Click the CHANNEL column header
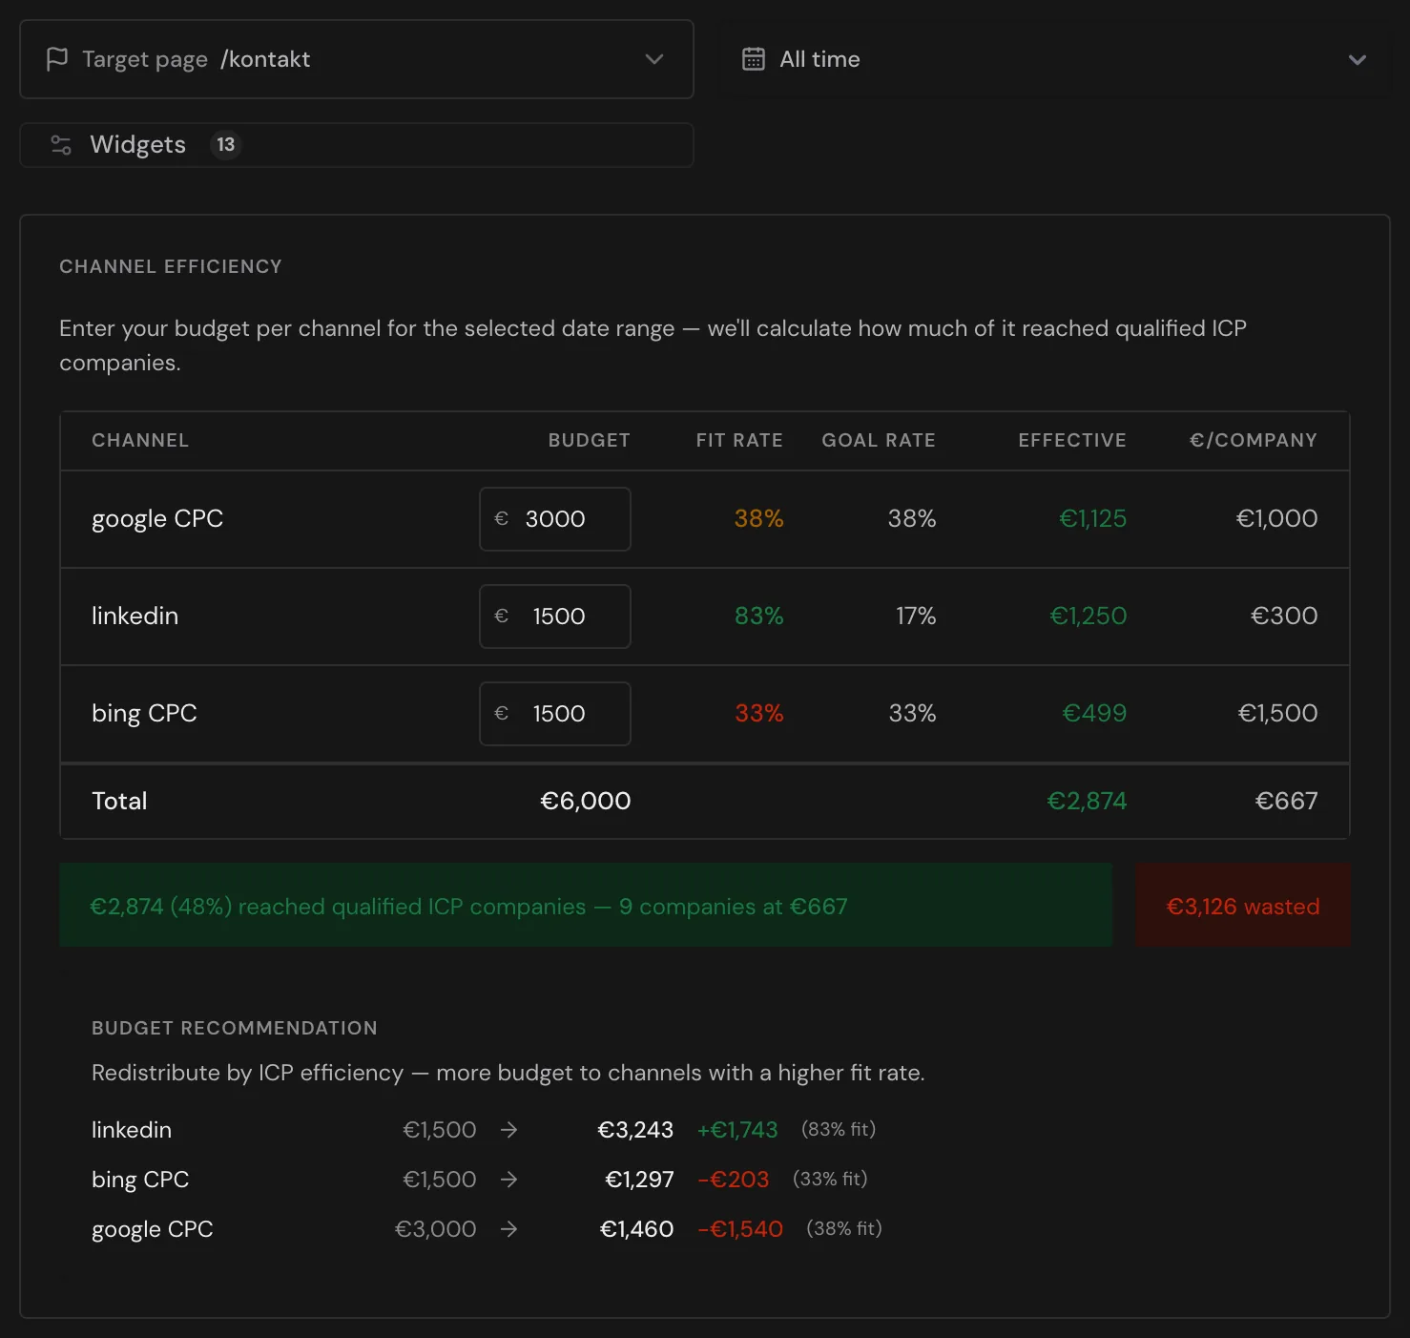The height and width of the screenshot is (1338, 1410). 140,441
